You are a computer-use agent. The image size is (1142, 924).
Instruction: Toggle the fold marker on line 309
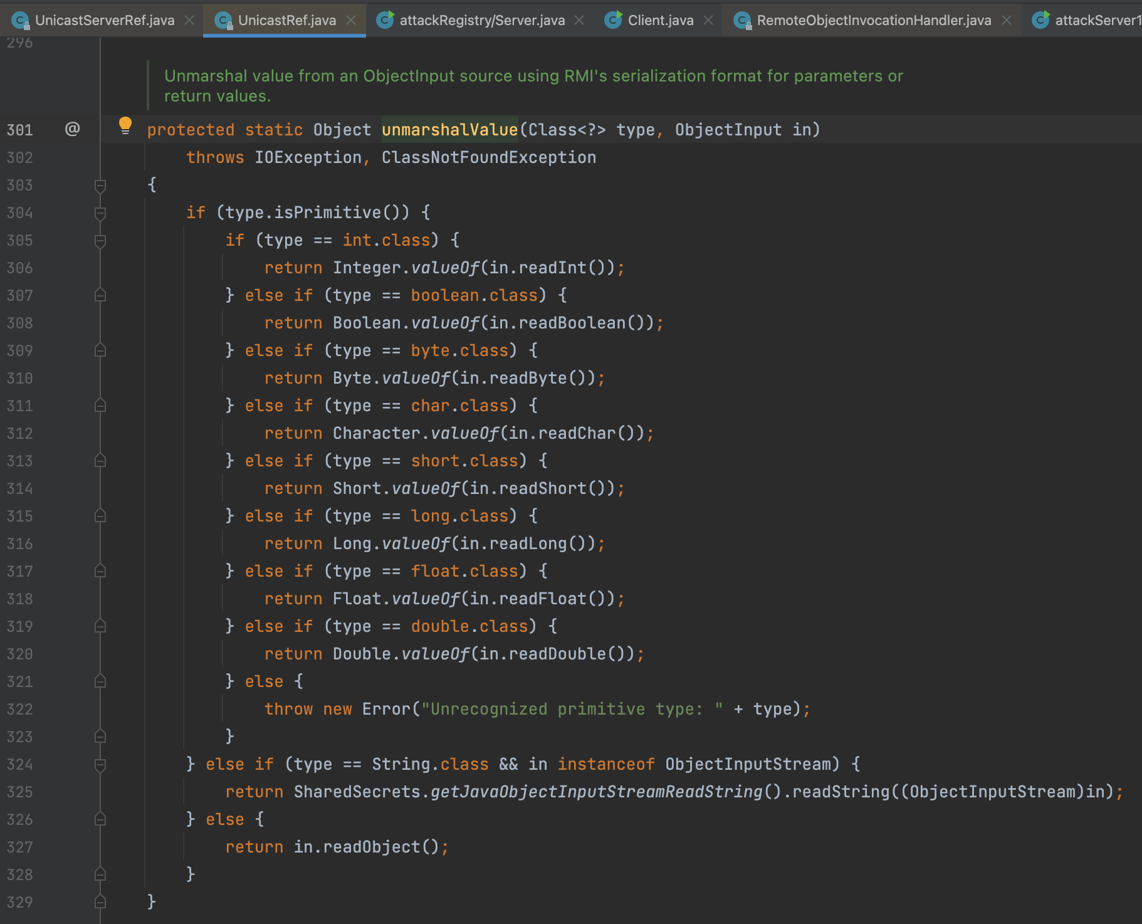point(100,350)
